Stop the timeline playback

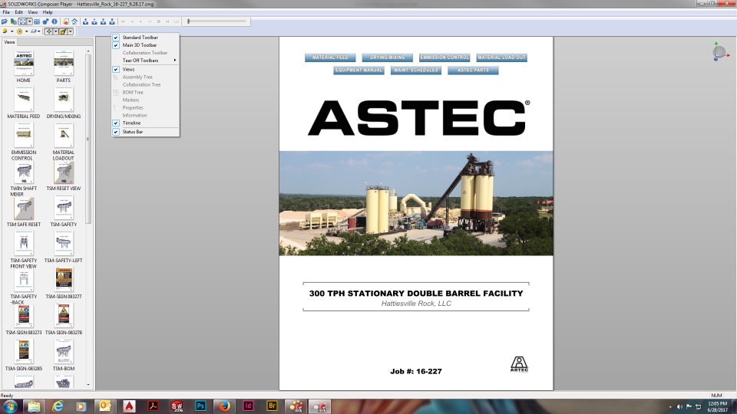coord(158,21)
